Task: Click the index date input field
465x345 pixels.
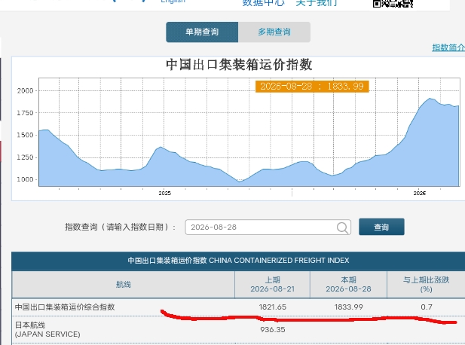Action: 268,227
